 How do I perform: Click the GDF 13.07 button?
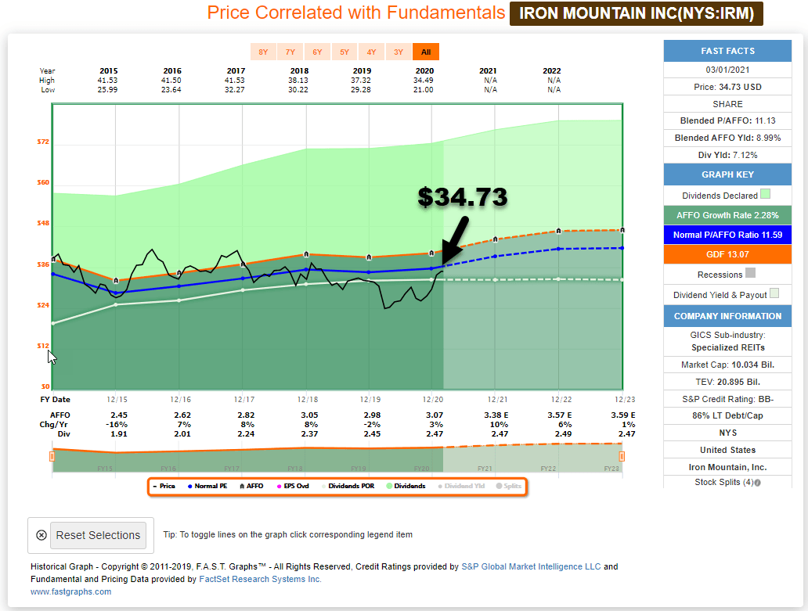click(727, 254)
